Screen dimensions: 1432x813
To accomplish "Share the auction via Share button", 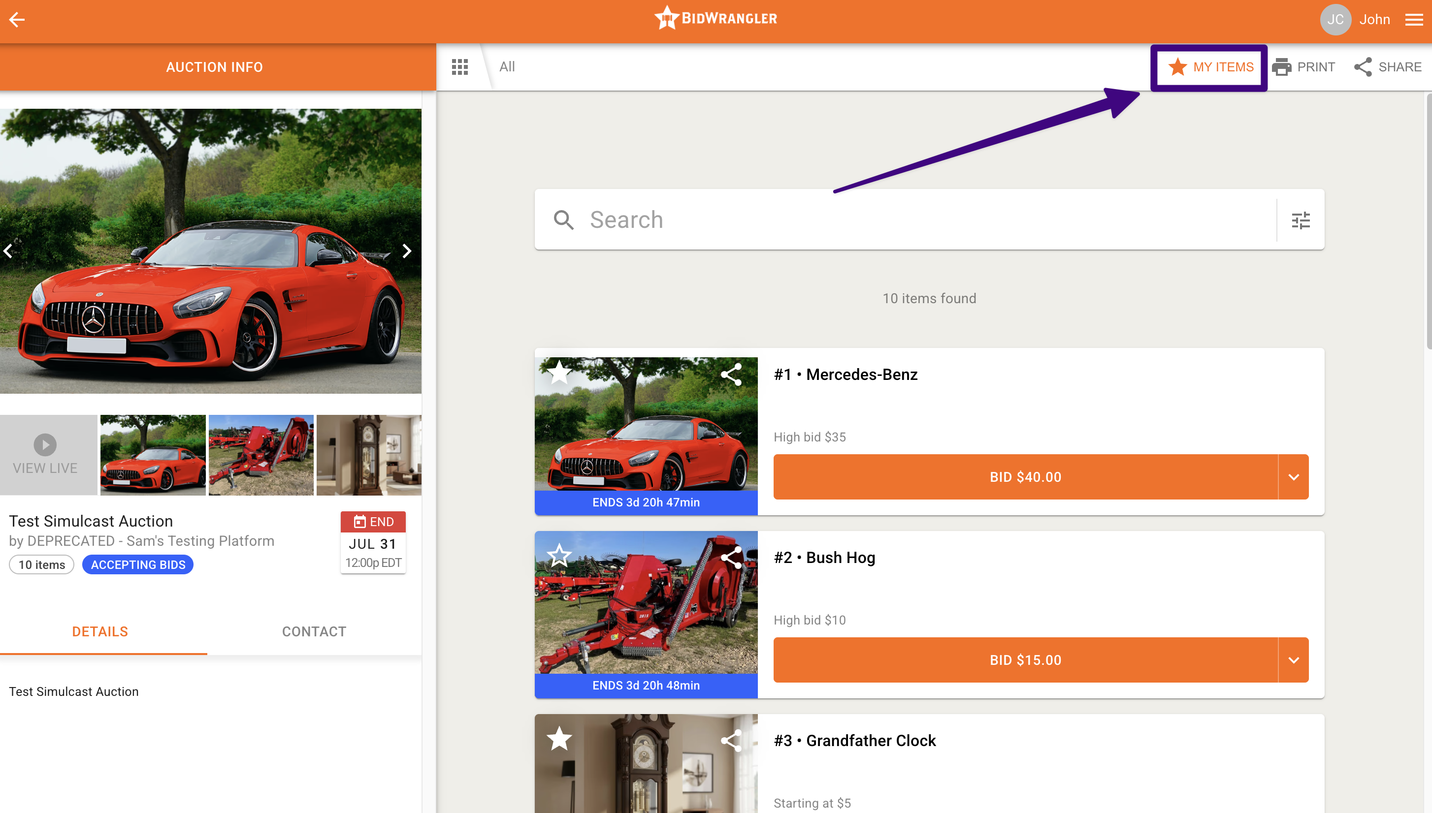I will [x=1387, y=67].
